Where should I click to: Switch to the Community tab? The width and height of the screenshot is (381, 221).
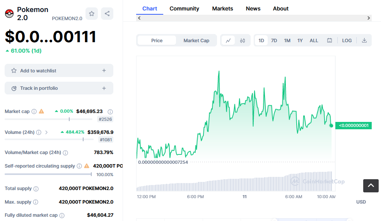pos(184,9)
